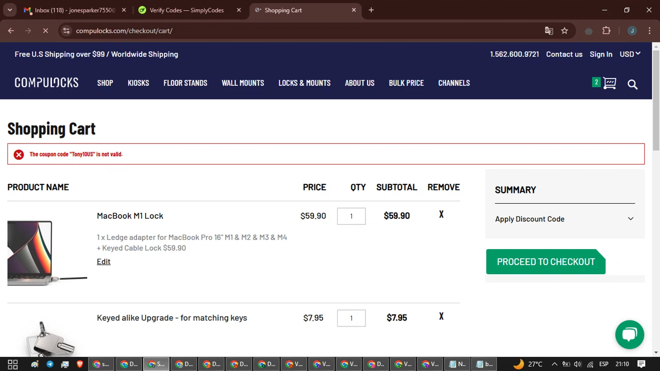
Task: Switch to Gmail Inbox tab
Action: [74, 10]
